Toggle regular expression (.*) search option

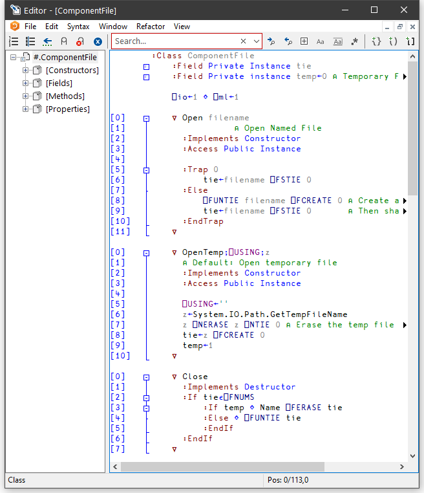(354, 41)
